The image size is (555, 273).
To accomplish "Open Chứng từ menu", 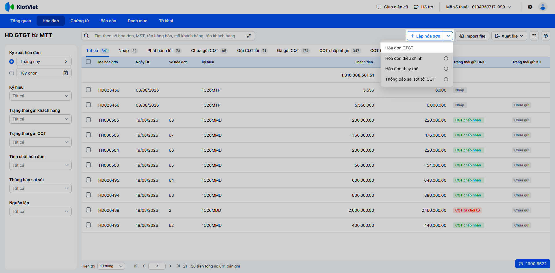I will tap(80, 21).
